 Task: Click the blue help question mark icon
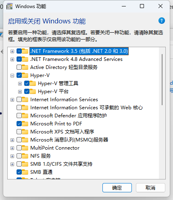pos(162,21)
